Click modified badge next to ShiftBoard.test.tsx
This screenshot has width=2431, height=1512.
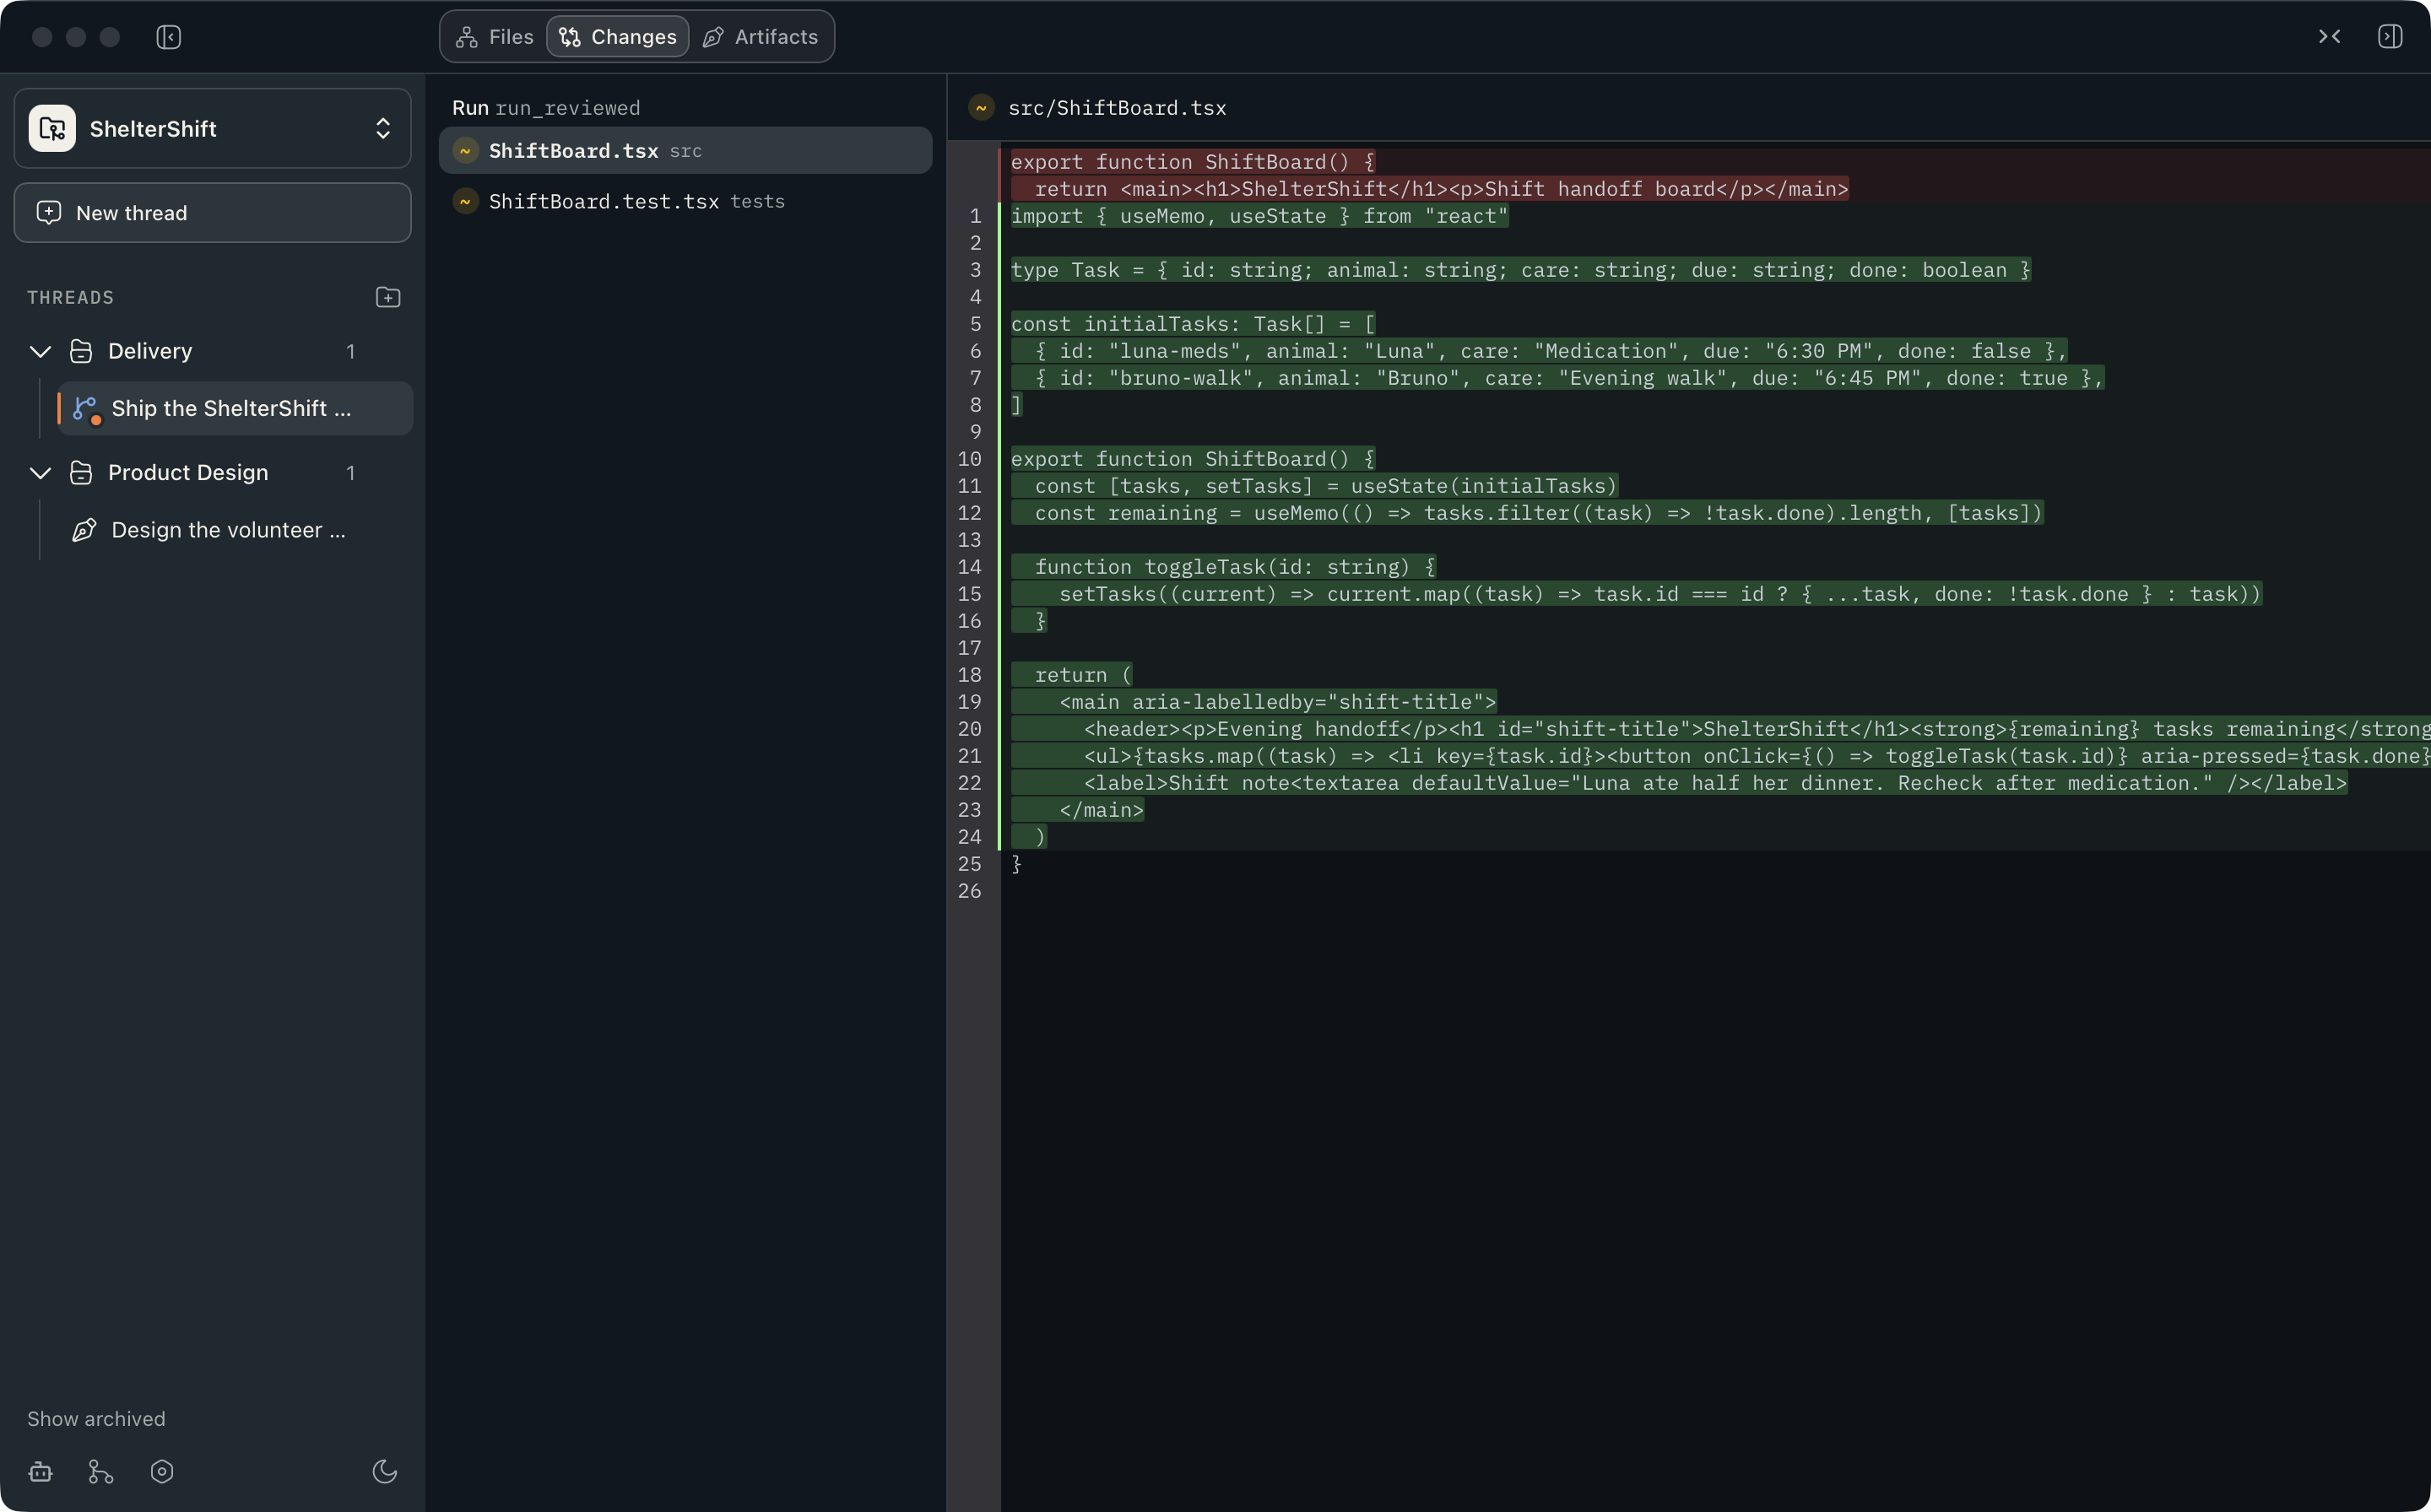[x=465, y=201]
